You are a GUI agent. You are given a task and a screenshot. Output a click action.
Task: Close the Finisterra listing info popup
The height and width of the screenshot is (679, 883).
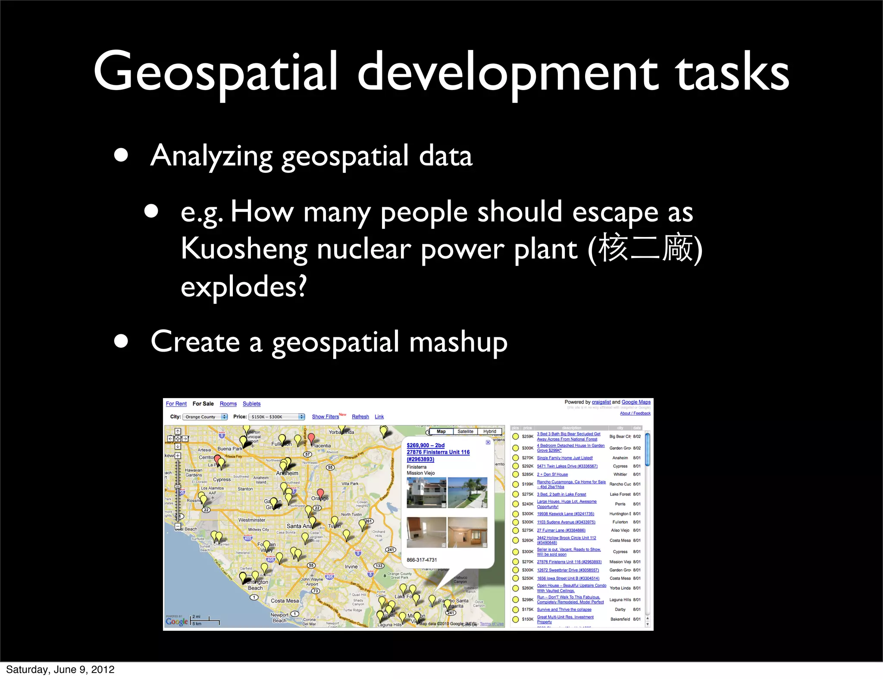coord(488,442)
